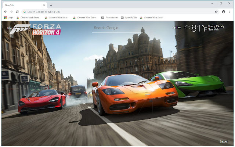Select the New Tab browser tab
The image size is (235, 147).
(25, 5)
